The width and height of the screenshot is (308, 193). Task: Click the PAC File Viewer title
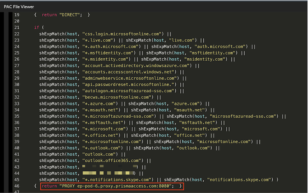click(x=19, y=7)
